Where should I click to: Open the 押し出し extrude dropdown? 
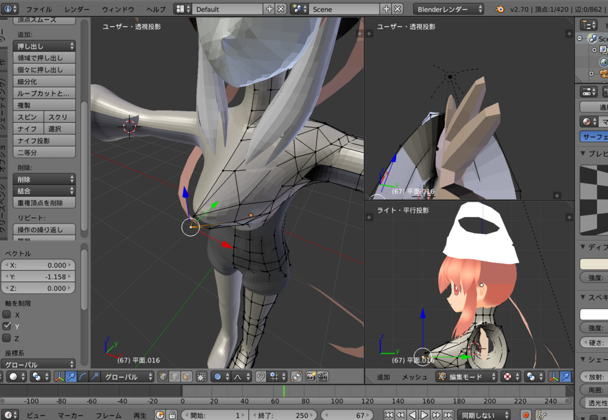coord(44,46)
